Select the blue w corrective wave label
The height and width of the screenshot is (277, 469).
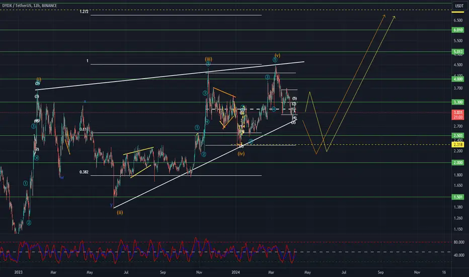(x=62, y=178)
